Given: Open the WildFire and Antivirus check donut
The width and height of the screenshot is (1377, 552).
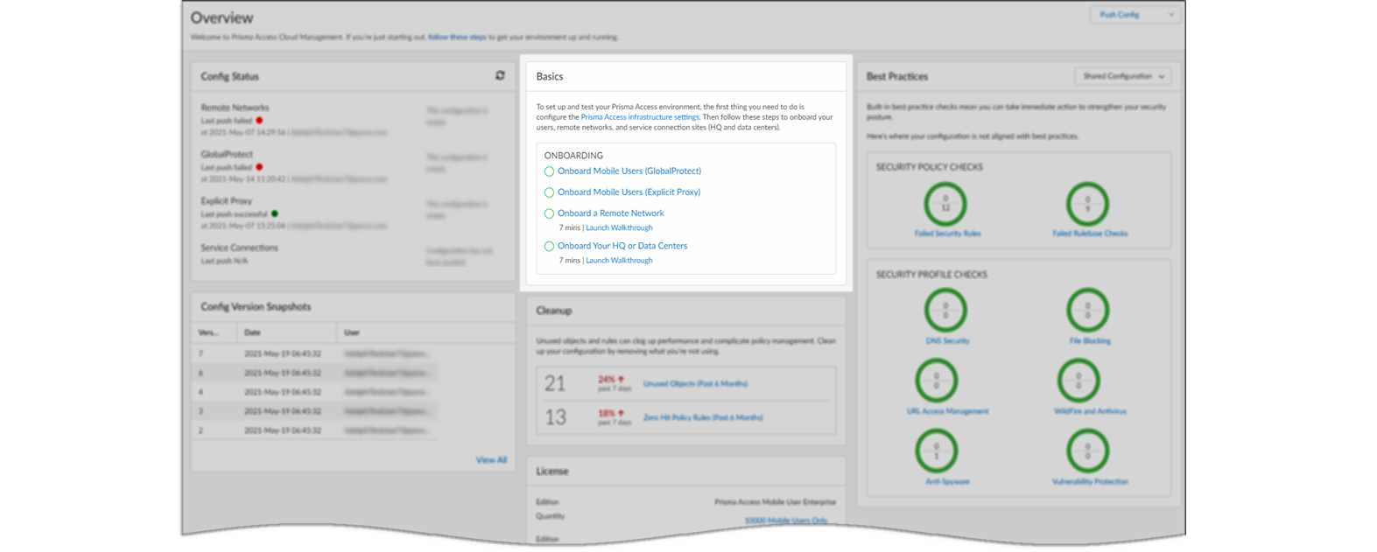Looking at the screenshot, I should click(x=1078, y=381).
